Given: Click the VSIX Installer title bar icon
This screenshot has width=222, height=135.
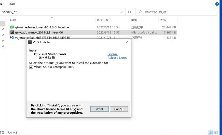Looking at the screenshot, I should click(x=30, y=42).
